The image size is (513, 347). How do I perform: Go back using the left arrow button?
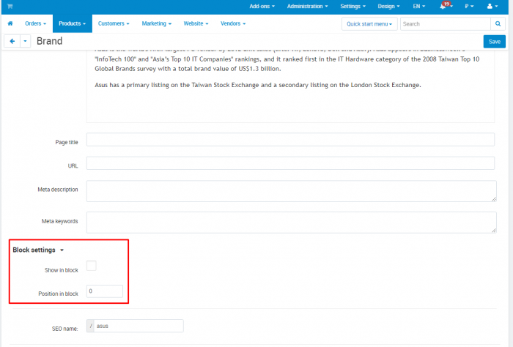(12, 41)
